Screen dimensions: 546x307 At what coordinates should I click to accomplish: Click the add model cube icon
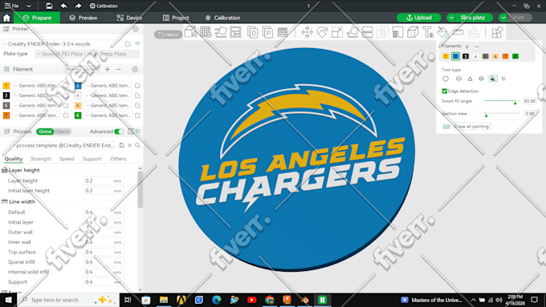tap(191, 32)
